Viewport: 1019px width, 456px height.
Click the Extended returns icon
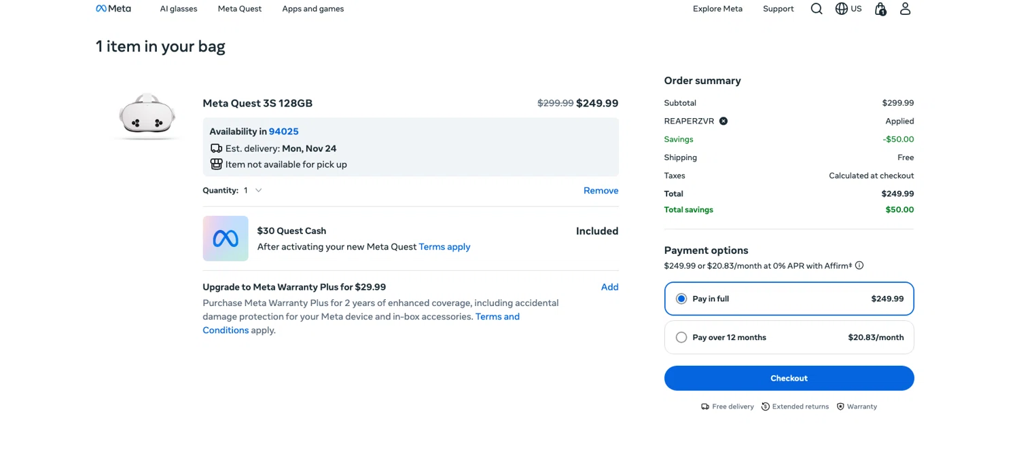(766, 406)
